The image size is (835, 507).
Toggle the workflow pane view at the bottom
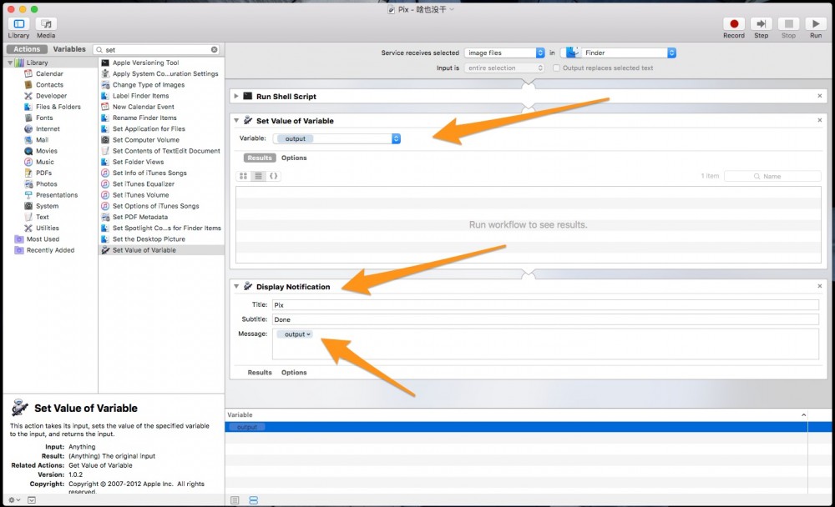(251, 500)
